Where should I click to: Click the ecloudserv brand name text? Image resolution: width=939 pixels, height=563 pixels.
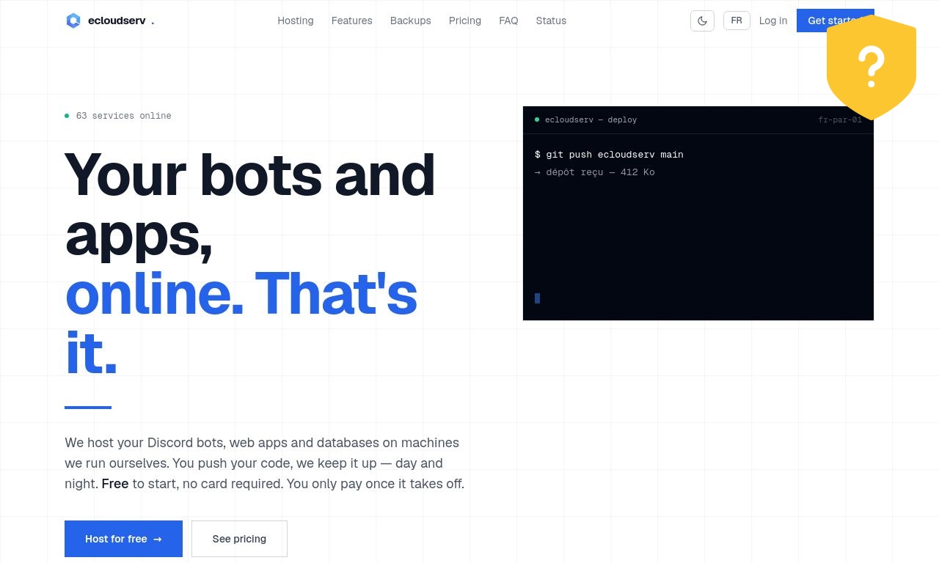point(116,21)
